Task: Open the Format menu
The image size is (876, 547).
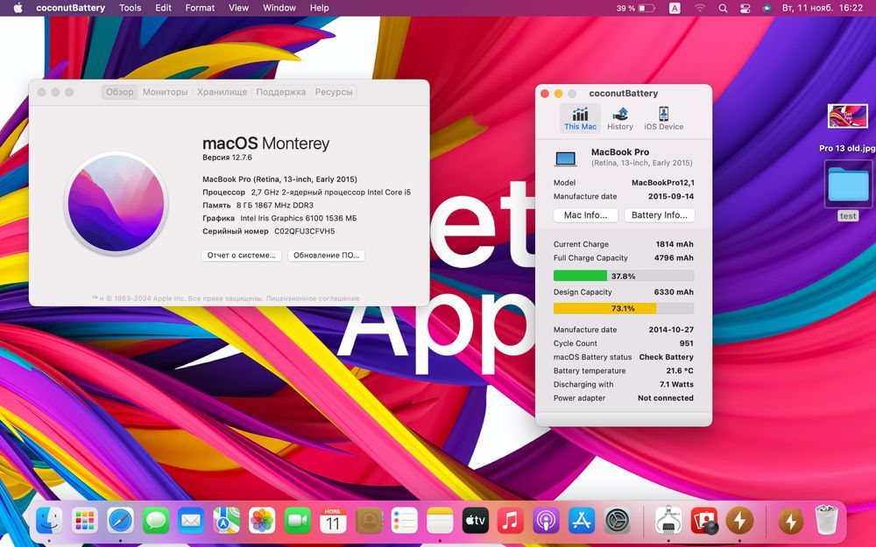Action: 200,8
